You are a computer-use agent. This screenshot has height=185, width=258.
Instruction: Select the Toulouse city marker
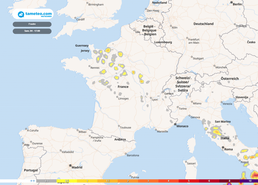tap(119, 126)
